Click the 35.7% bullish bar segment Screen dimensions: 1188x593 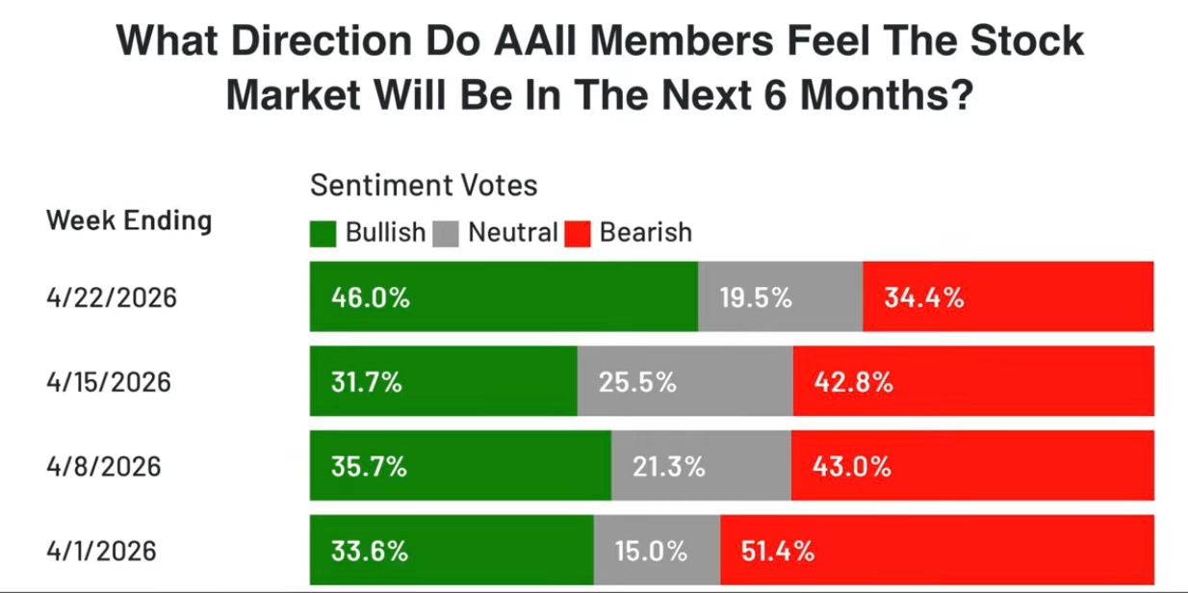coord(460,466)
